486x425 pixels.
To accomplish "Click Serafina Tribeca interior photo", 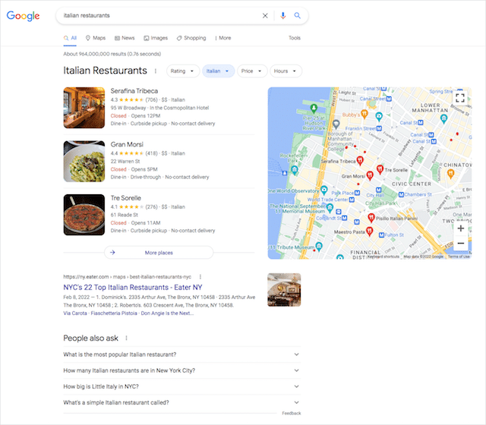I will coord(84,108).
